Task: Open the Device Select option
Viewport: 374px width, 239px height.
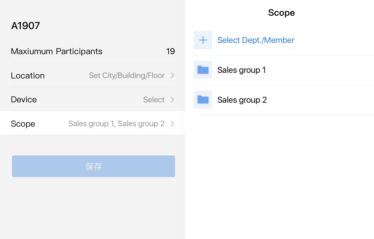Action: 154,99
